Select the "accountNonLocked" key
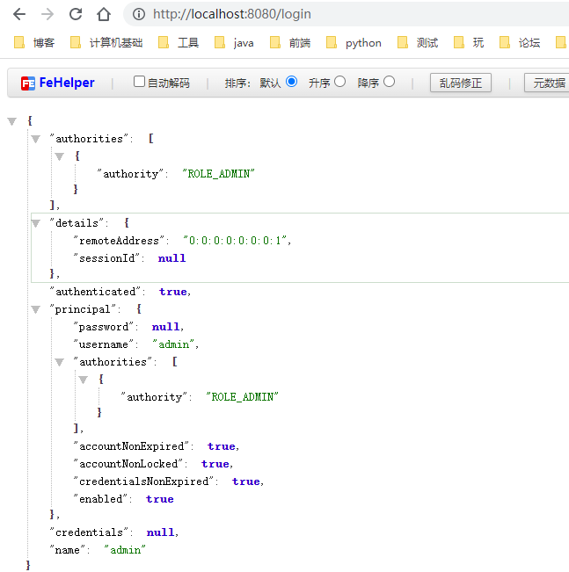 click(x=128, y=464)
